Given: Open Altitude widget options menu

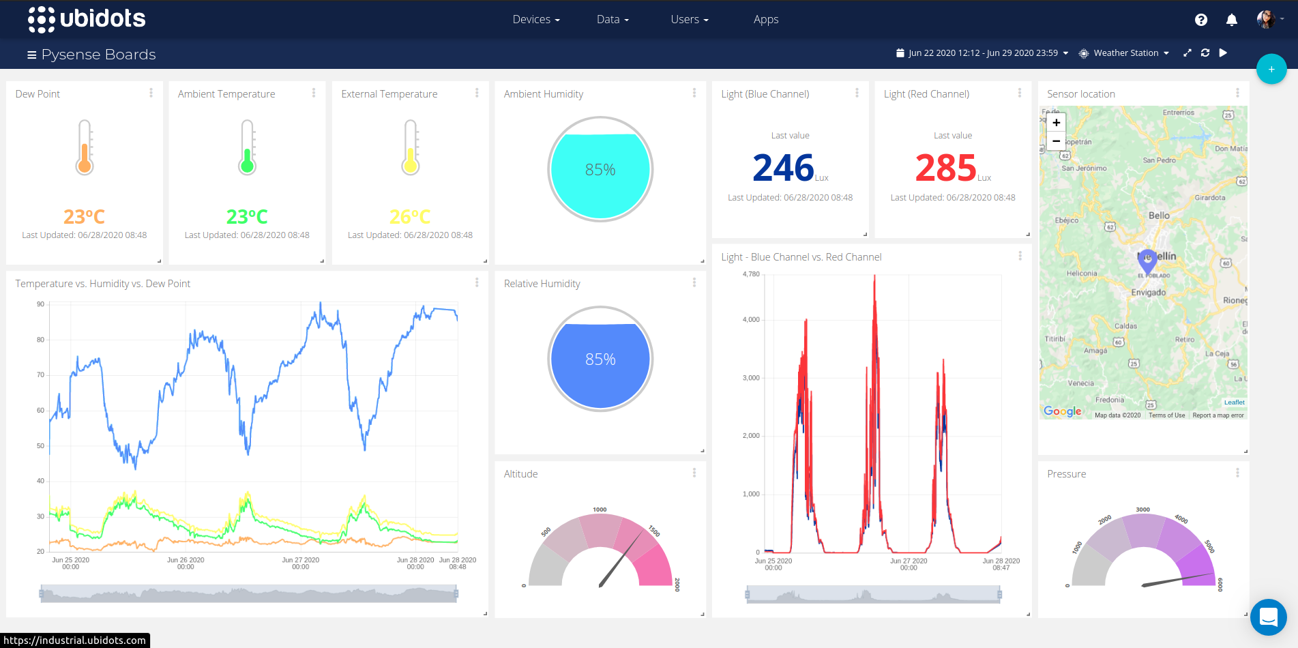Looking at the screenshot, I should click(694, 473).
